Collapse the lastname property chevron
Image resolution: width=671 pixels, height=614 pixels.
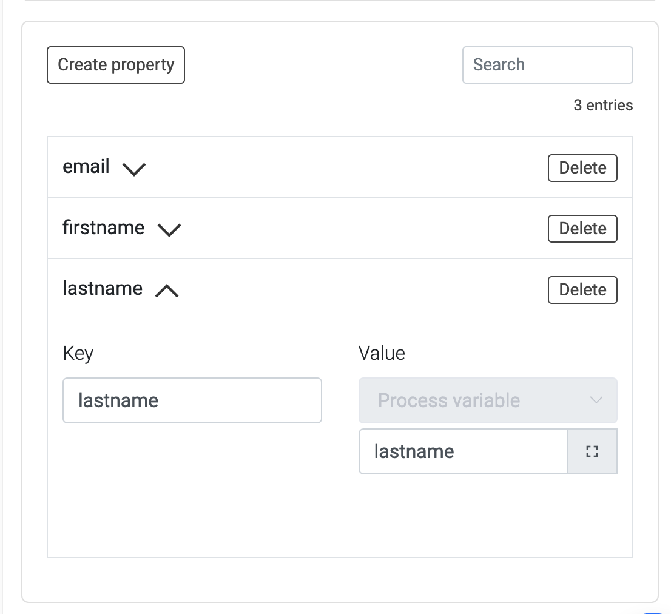point(167,291)
